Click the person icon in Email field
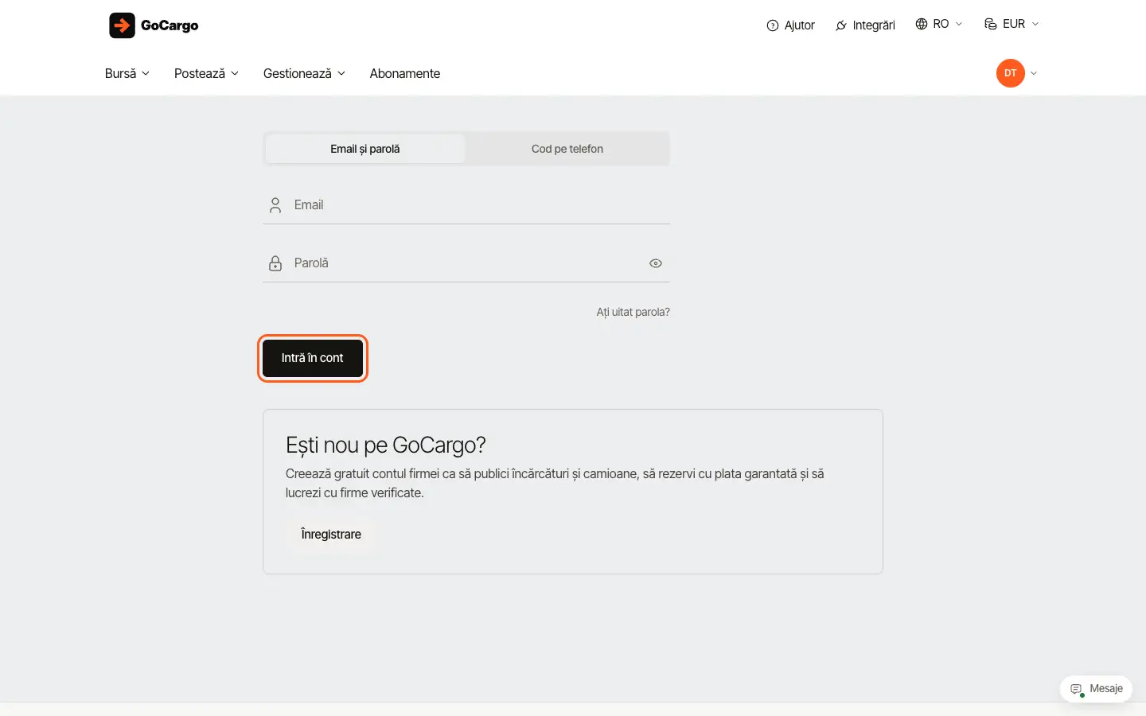The height and width of the screenshot is (716, 1146). click(275, 205)
